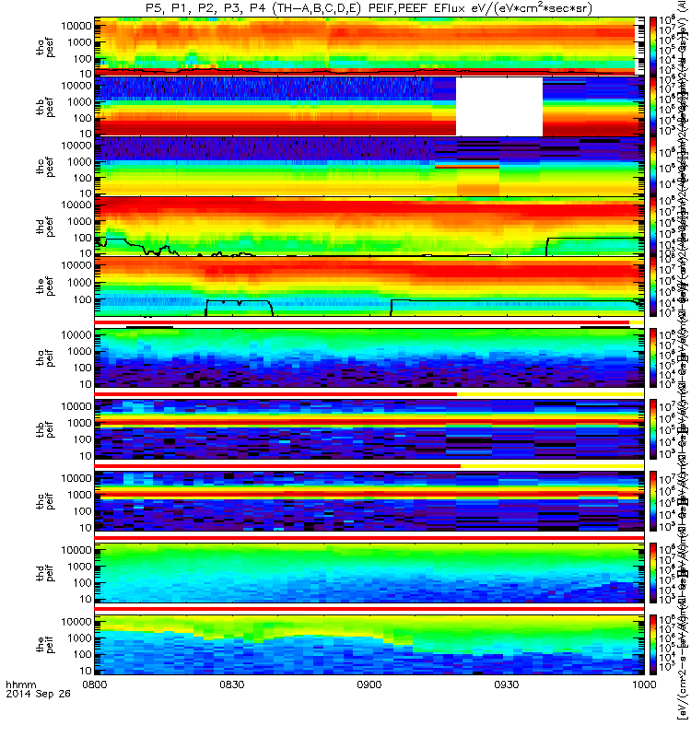Click the 'hhmm' time axis unit label
The image size is (691, 737).
(x=20, y=684)
